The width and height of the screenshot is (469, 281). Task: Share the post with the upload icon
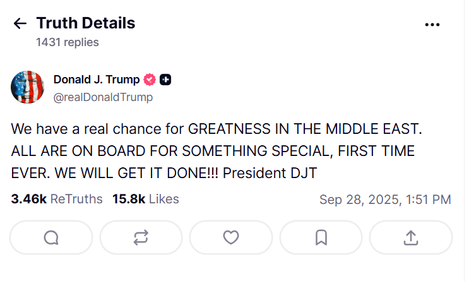coord(410,237)
